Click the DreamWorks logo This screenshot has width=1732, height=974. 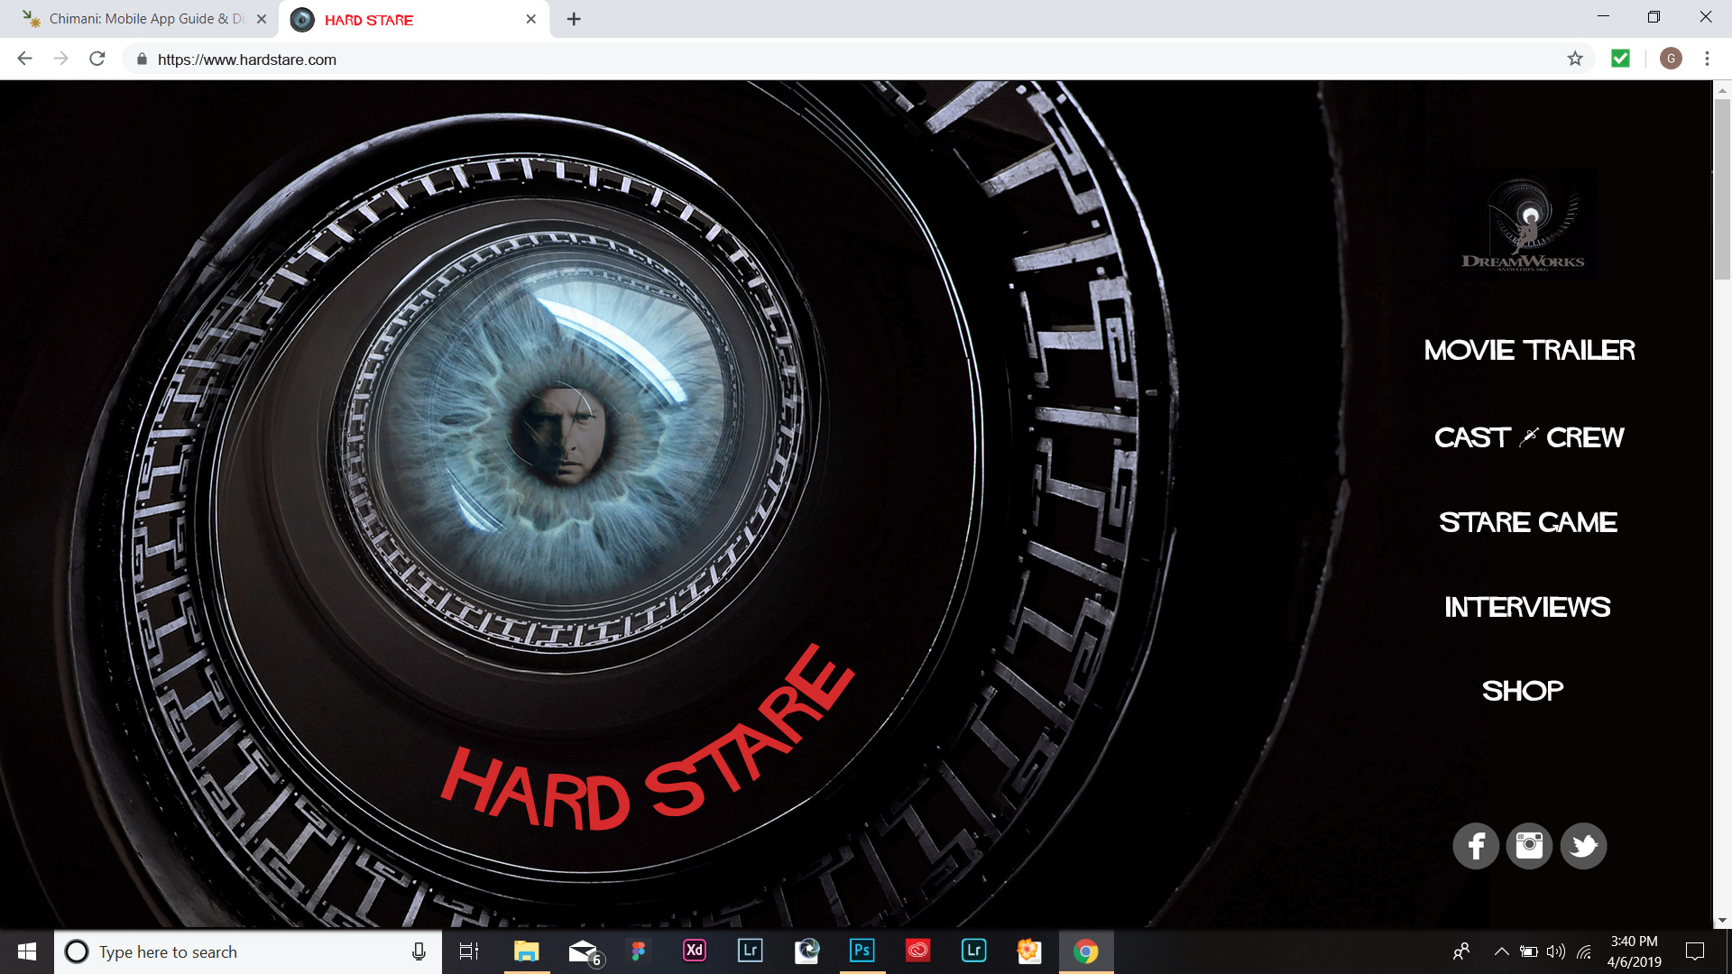[1523, 225]
